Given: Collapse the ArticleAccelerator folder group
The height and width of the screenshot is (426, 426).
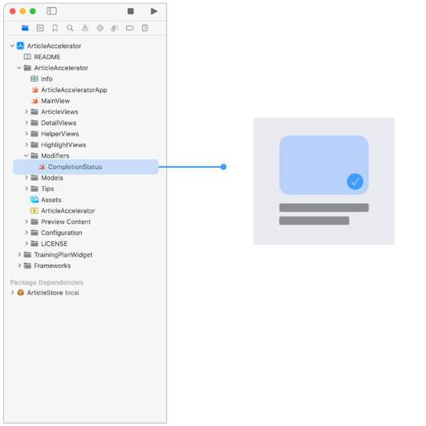Looking at the screenshot, I should 19,68.
